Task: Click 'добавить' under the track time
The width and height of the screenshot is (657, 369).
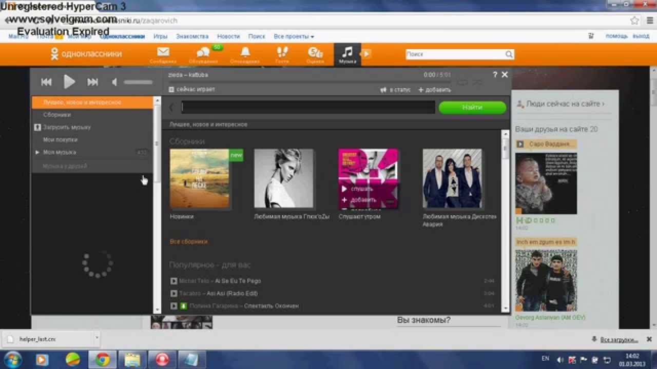Action: (435, 90)
